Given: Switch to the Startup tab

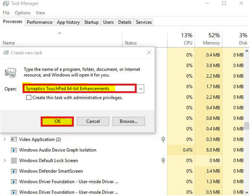Looking at the screenshot, I should [91, 22].
